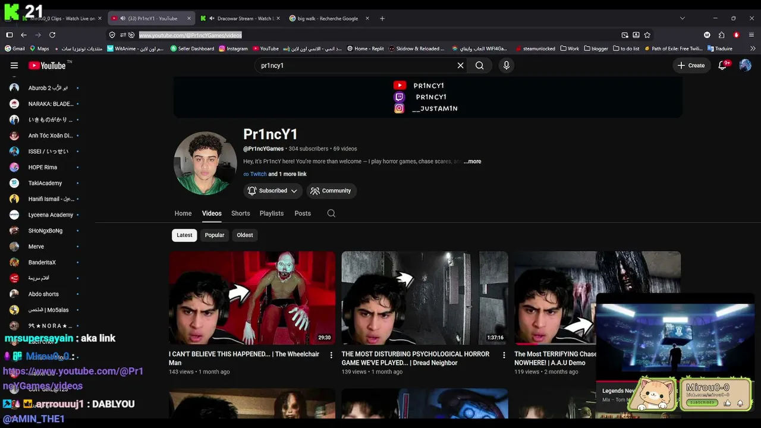Search within the Pr1ncY1 channel
This screenshot has width=761, height=428.
pyautogui.click(x=331, y=213)
